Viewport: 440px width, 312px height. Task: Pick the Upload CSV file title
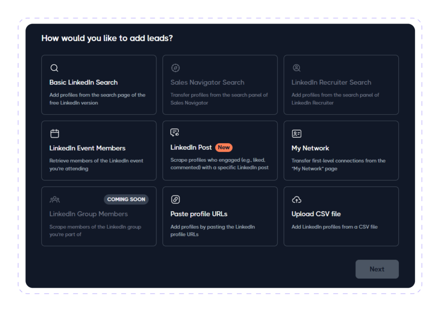pos(316,214)
